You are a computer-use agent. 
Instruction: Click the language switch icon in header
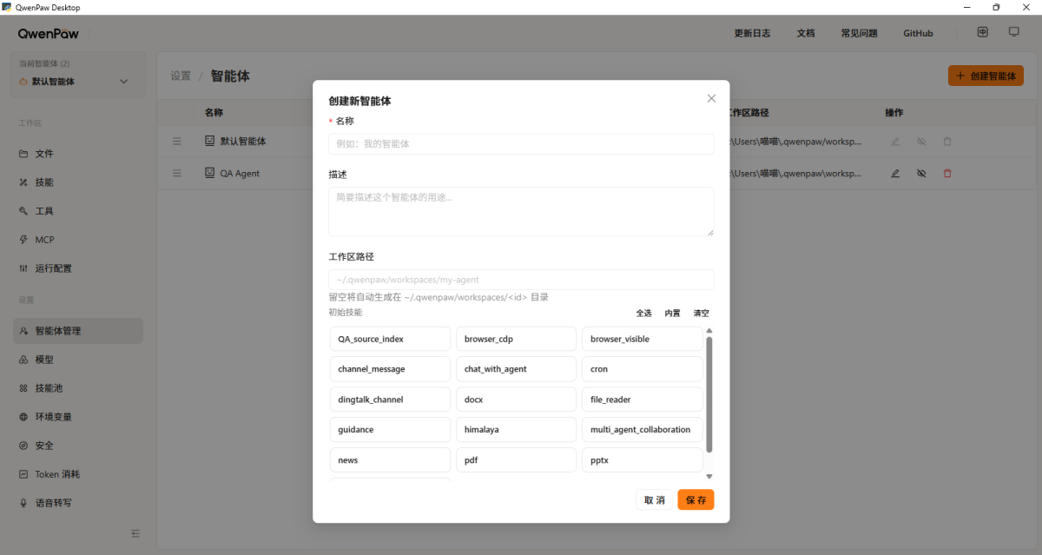982,32
